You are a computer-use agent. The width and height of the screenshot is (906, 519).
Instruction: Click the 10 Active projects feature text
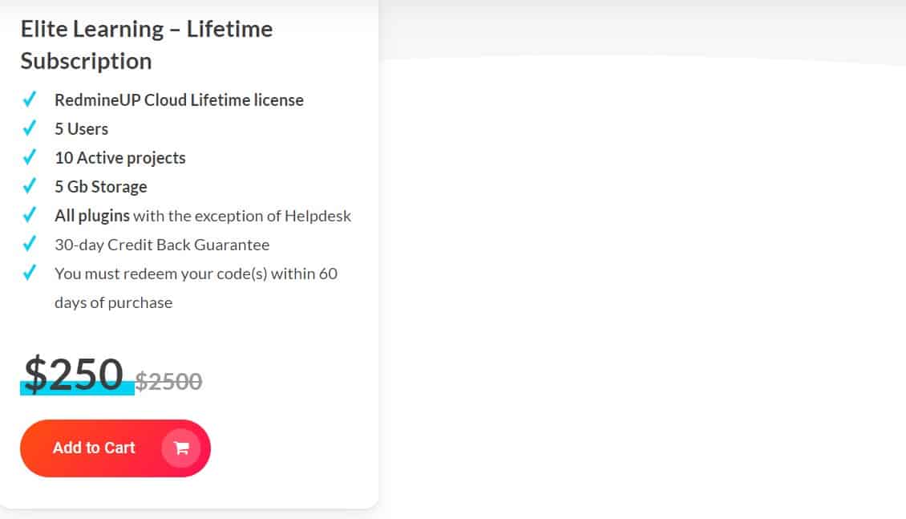pyautogui.click(x=119, y=157)
